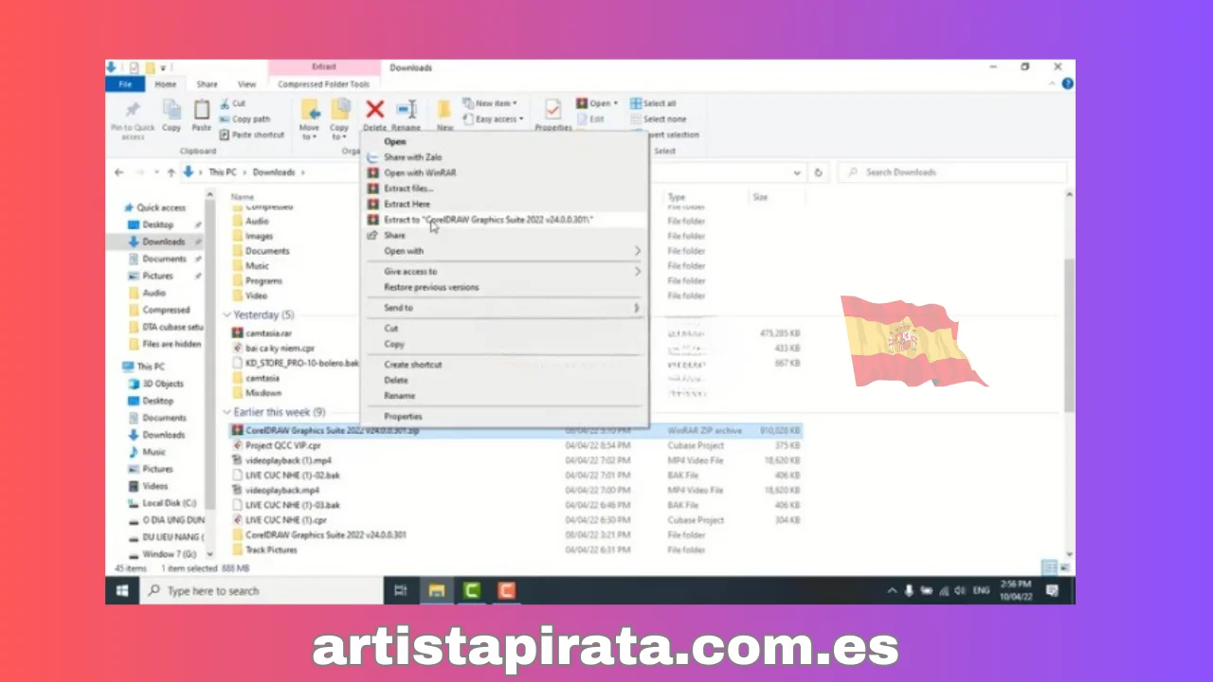Open the green Camtasia taskbar icon

coord(471,590)
